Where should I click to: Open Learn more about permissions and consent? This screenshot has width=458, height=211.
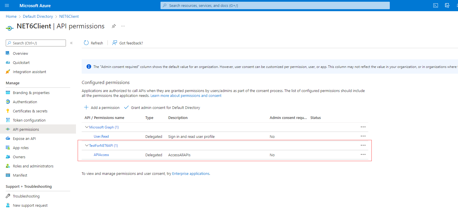186,95
